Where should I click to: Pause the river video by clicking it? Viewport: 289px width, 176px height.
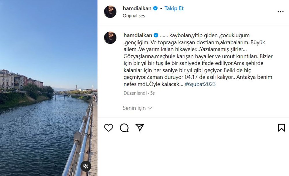[x=49, y=88]
